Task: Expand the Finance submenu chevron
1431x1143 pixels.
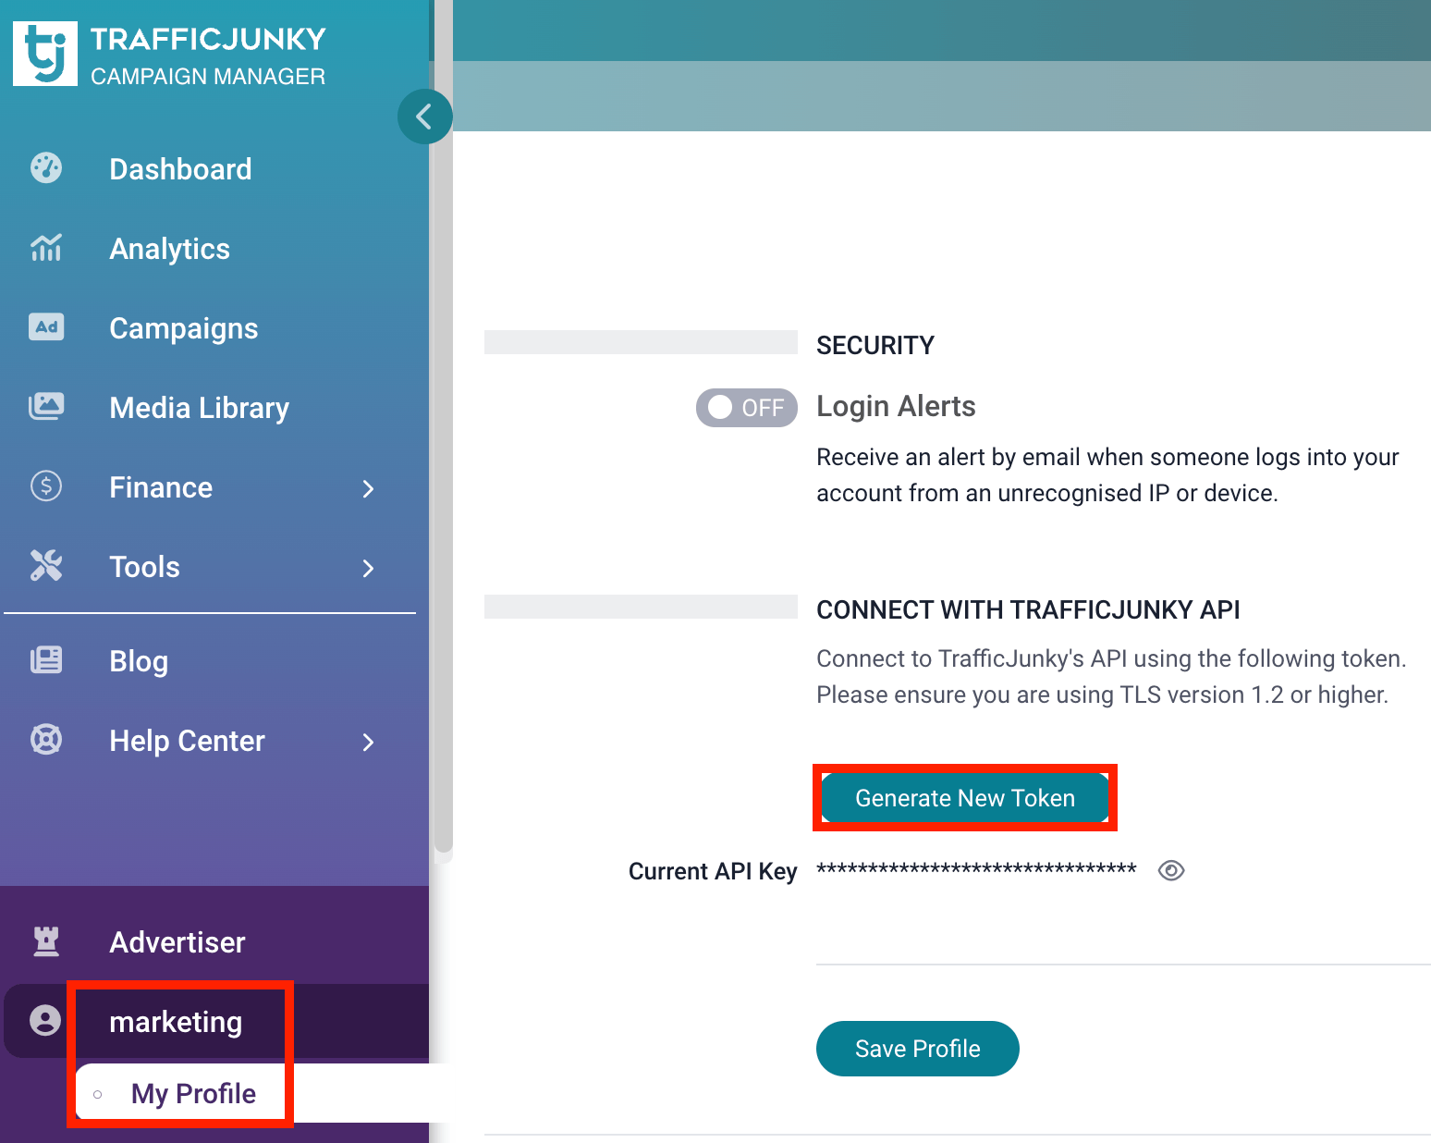Action: tap(369, 488)
